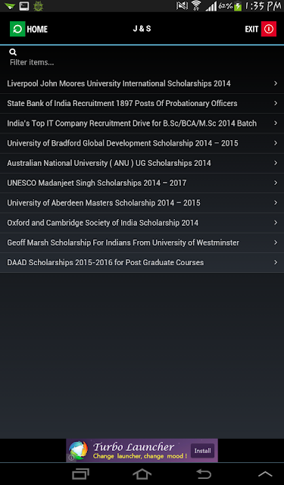Tap the Android home navigation icon
The height and width of the screenshot is (485, 284).
[x=142, y=474]
